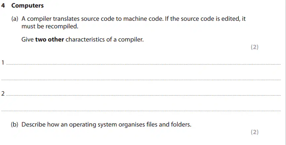Image resolution: width=286 pixels, height=145 pixels.
Task: Click the text "must be recompiled."
Action: coord(50,26)
